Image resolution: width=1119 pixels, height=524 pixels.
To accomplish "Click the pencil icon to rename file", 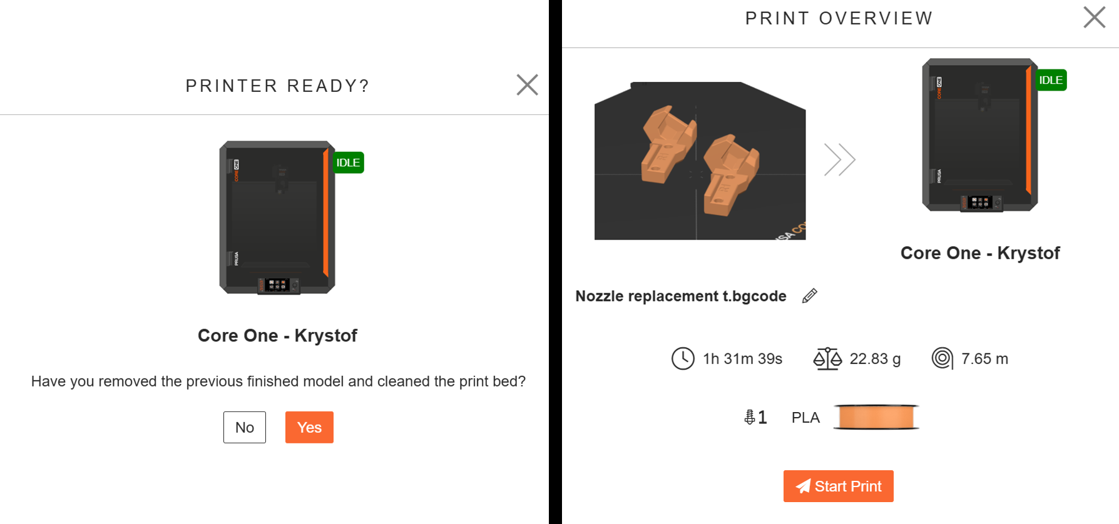I will pyautogui.click(x=809, y=296).
